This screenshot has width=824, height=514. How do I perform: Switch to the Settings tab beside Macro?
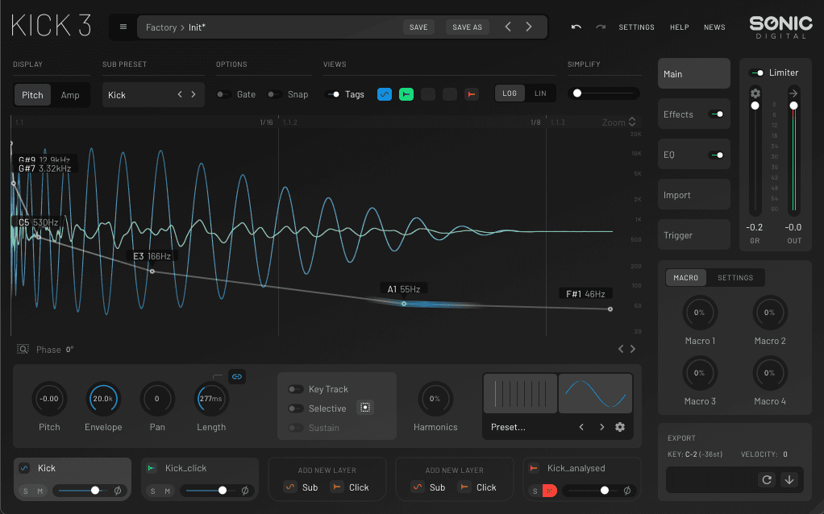point(735,277)
